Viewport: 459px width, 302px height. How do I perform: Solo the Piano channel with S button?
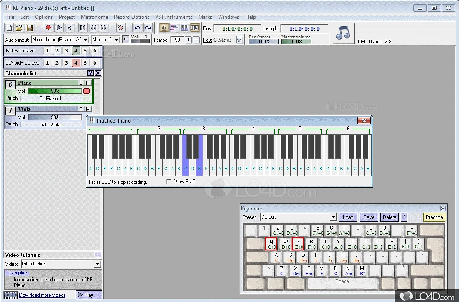[x=81, y=83]
